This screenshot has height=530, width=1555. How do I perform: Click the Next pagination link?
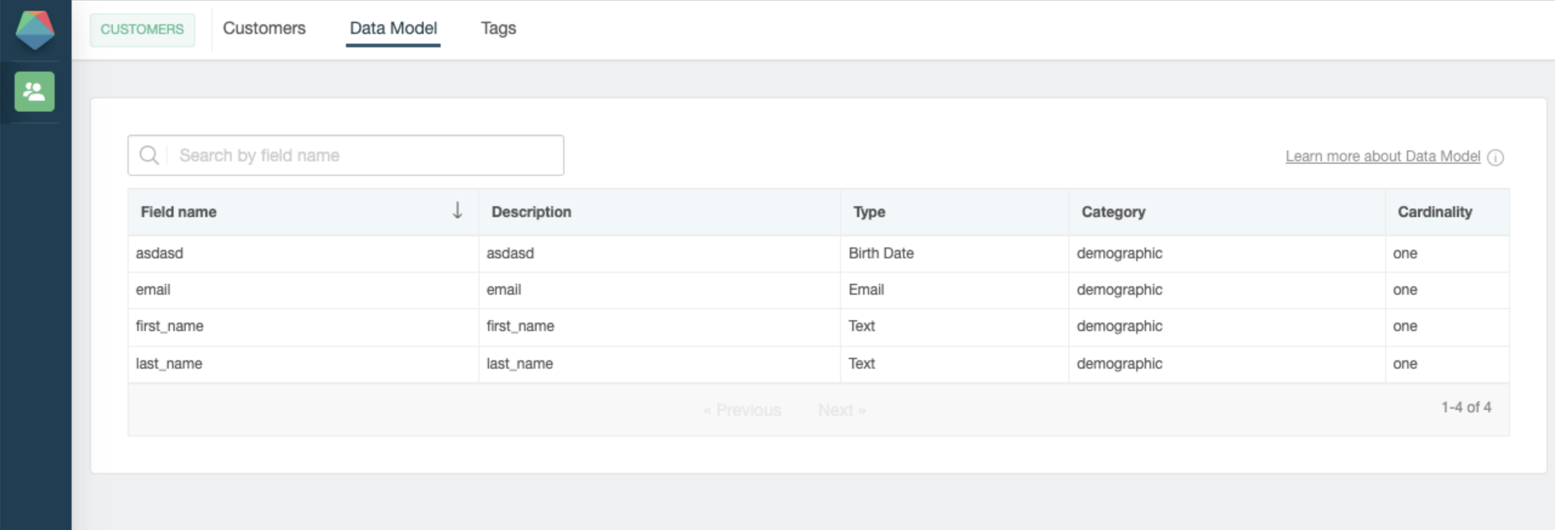[842, 411]
